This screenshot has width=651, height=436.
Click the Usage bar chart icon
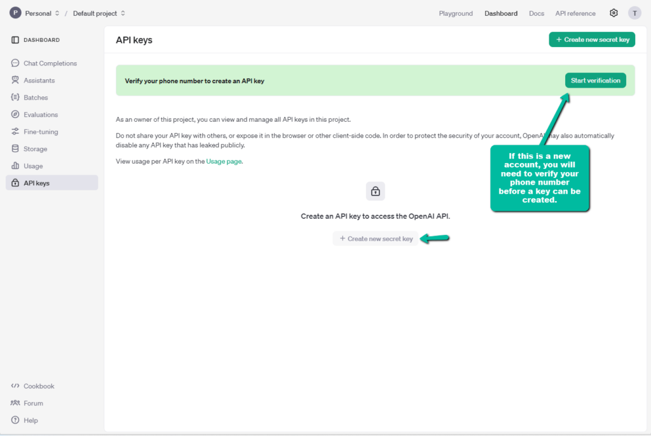click(15, 166)
